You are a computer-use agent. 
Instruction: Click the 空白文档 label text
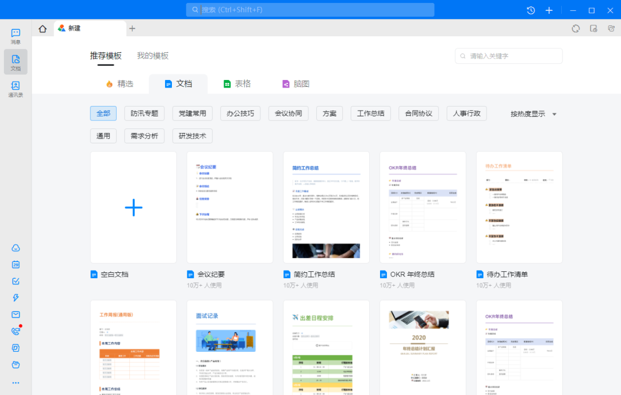(114, 274)
